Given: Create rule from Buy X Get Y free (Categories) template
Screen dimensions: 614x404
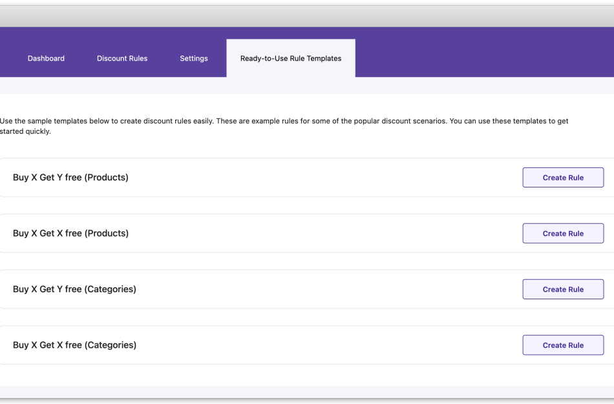Looking at the screenshot, I should point(562,289).
